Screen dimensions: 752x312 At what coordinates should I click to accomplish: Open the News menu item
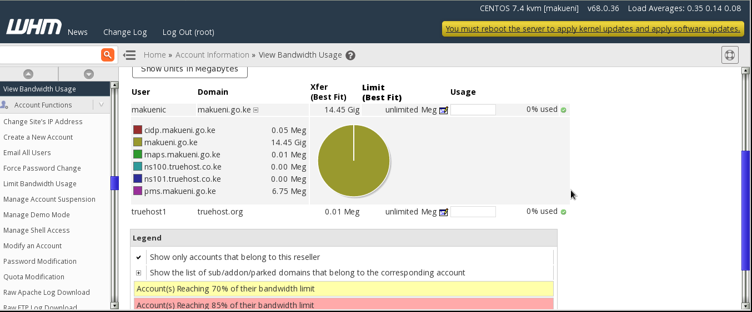(x=78, y=32)
